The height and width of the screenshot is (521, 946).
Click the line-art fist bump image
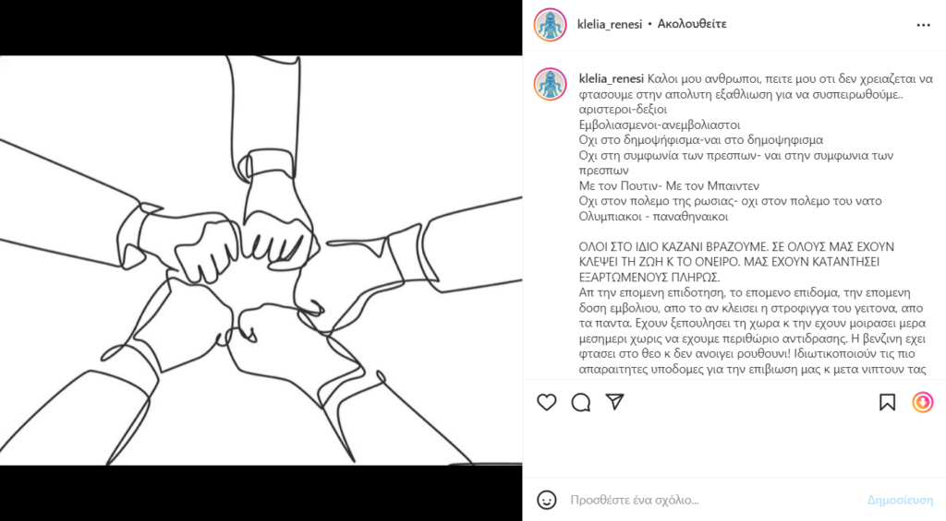click(x=261, y=260)
